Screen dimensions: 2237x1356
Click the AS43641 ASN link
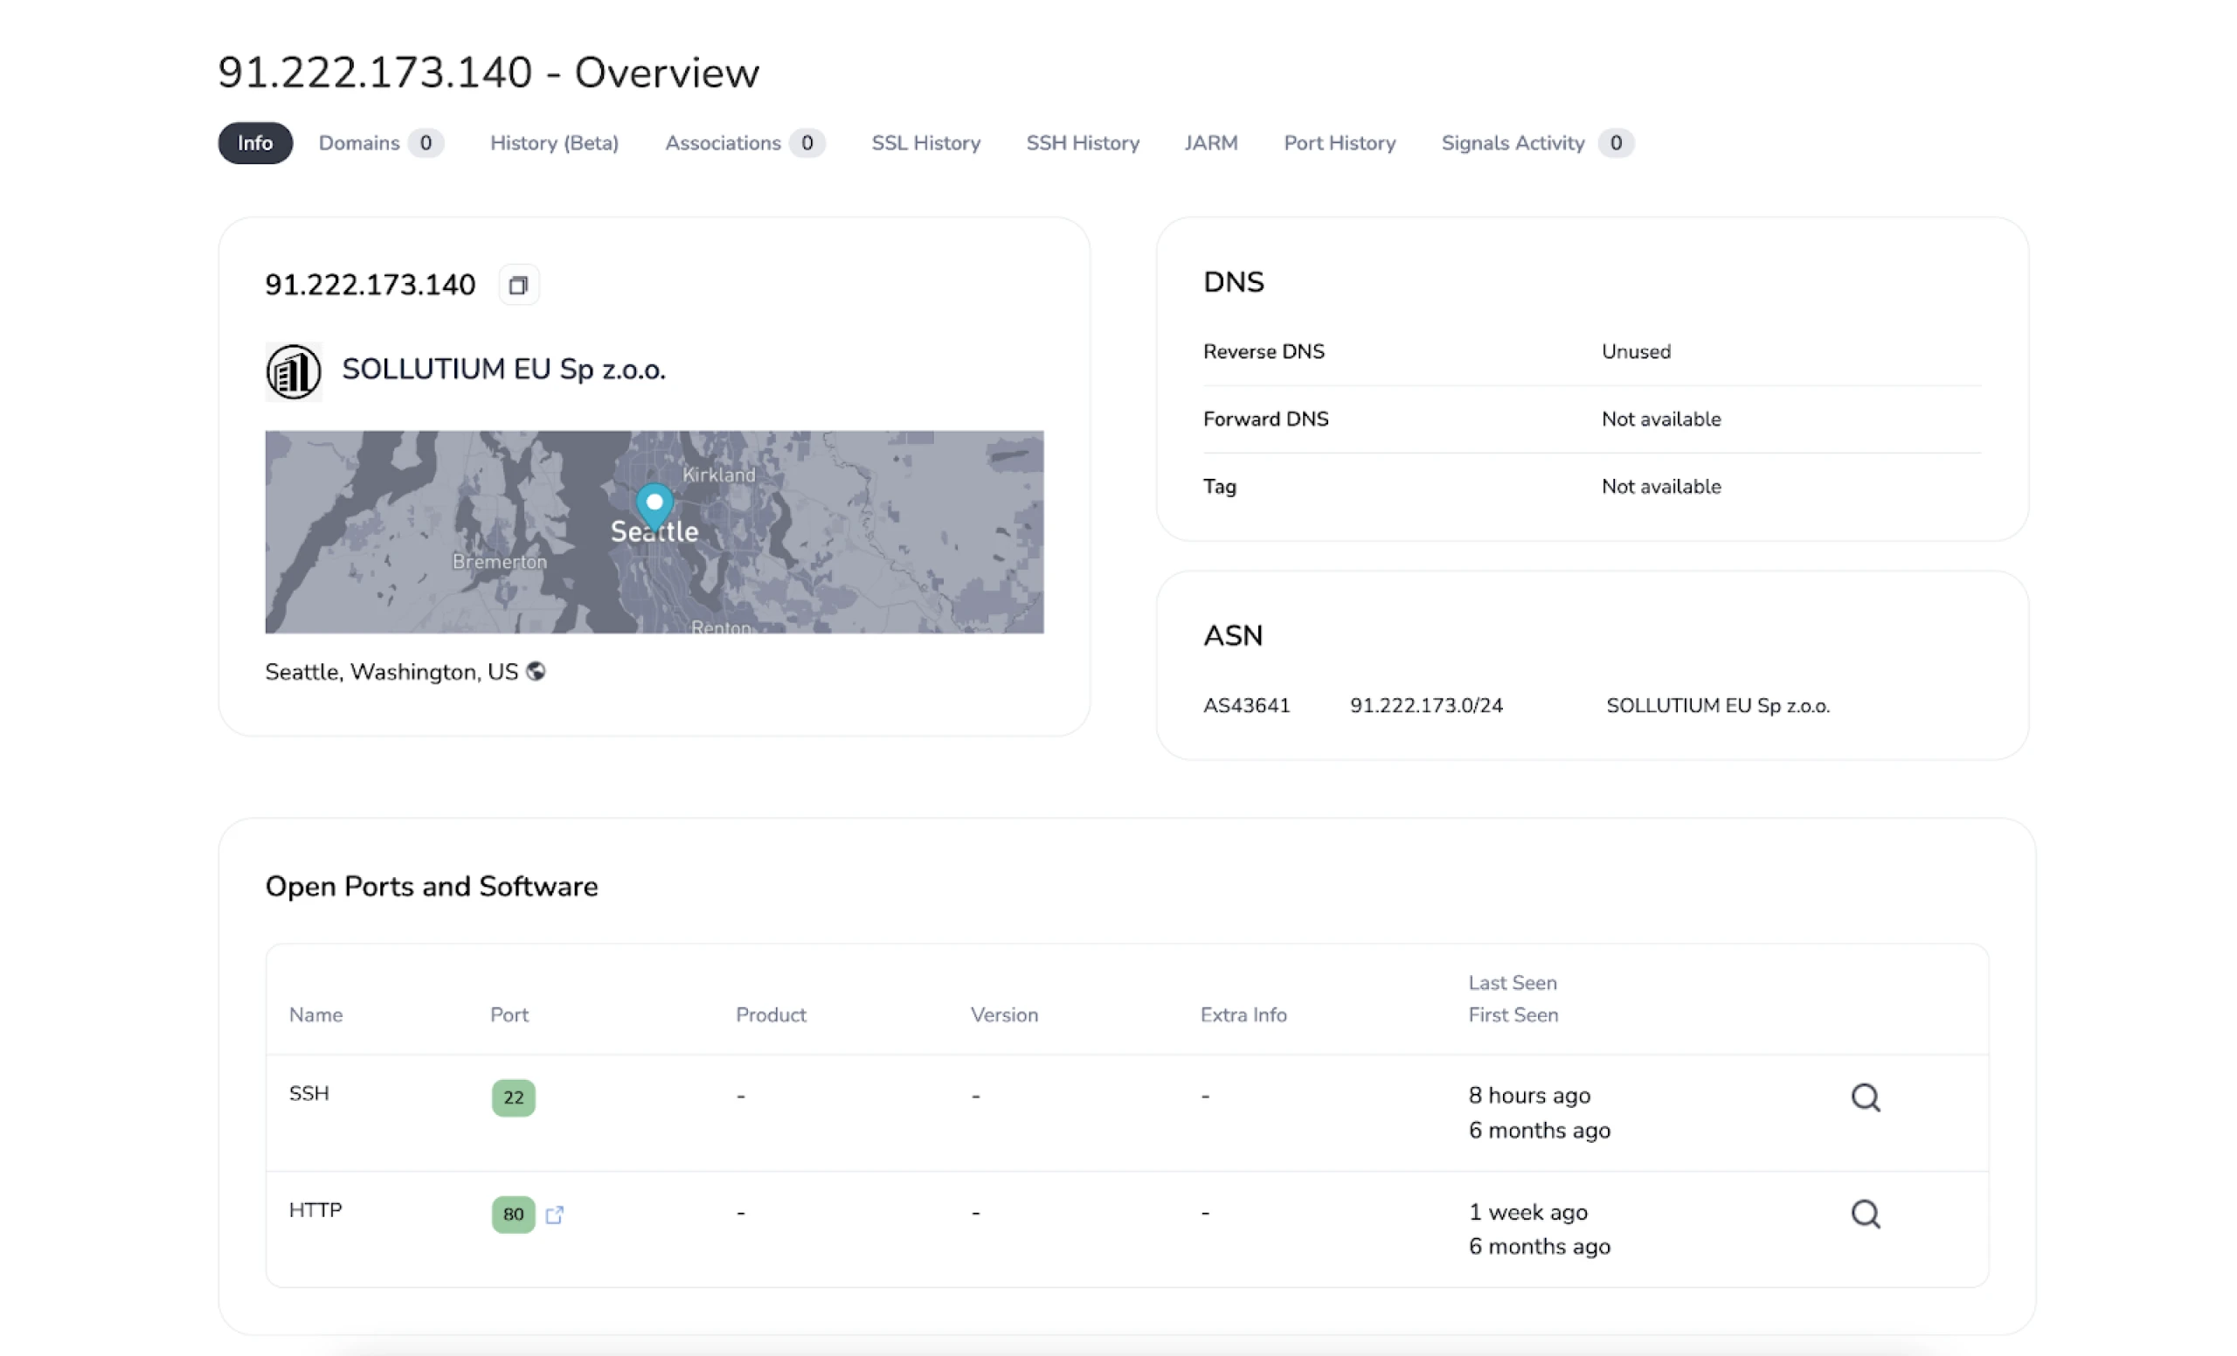[1246, 705]
